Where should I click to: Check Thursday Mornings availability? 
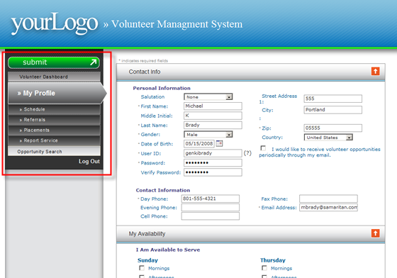(x=264, y=268)
